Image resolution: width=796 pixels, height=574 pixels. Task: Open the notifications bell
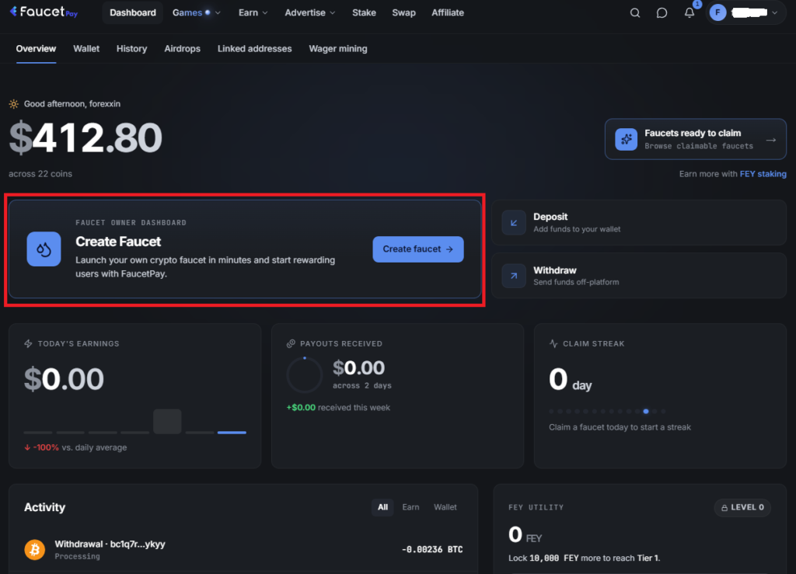tap(689, 13)
